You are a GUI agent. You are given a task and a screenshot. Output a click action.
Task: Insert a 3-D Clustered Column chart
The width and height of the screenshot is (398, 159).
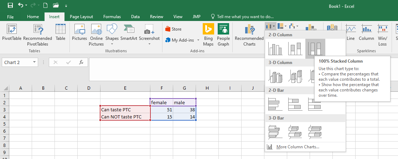[275, 76]
